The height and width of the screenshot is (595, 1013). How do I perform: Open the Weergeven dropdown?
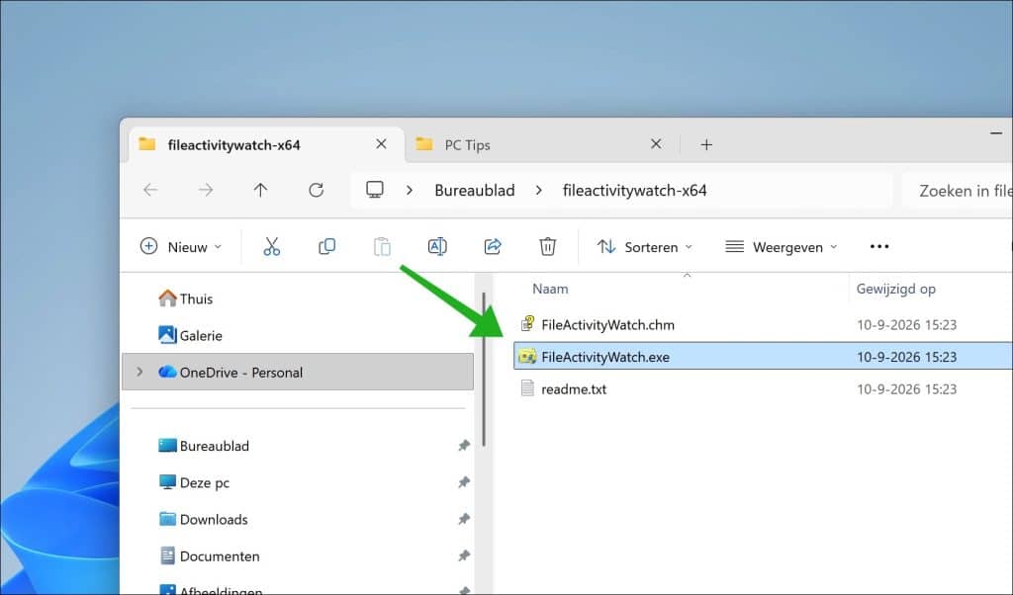tap(782, 246)
